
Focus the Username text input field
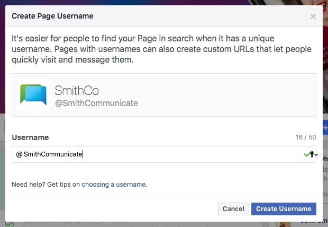click(x=164, y=154)
